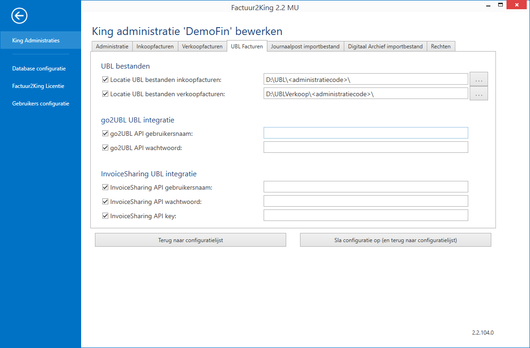Open the Verkoopfacturen tab
The image size is (530, 348).
[202, 46]
